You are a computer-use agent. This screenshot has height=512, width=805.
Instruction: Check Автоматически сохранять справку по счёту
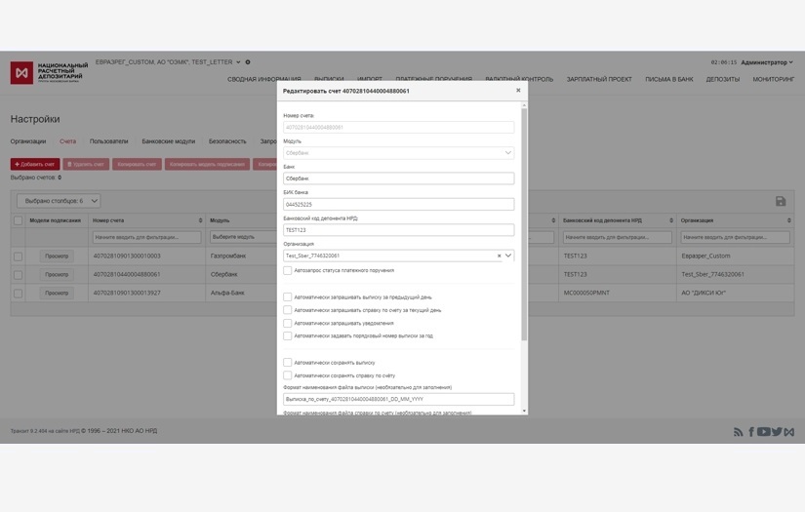point(288,375)
